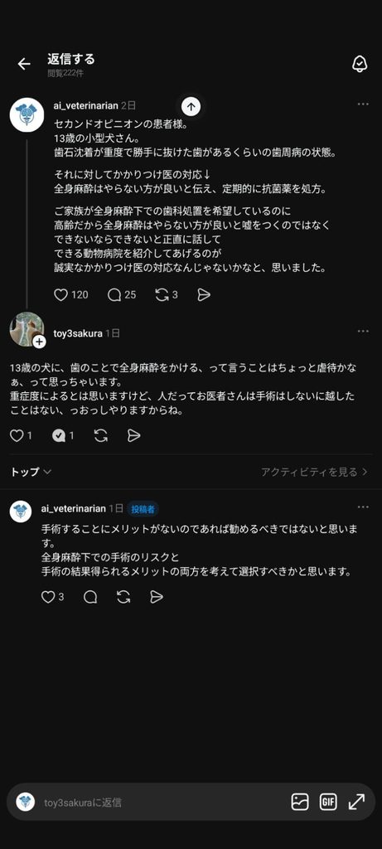Go back using the left arrow
Image resolution: width=382 pixels, height=849 pixels.
tap(24, 64)
